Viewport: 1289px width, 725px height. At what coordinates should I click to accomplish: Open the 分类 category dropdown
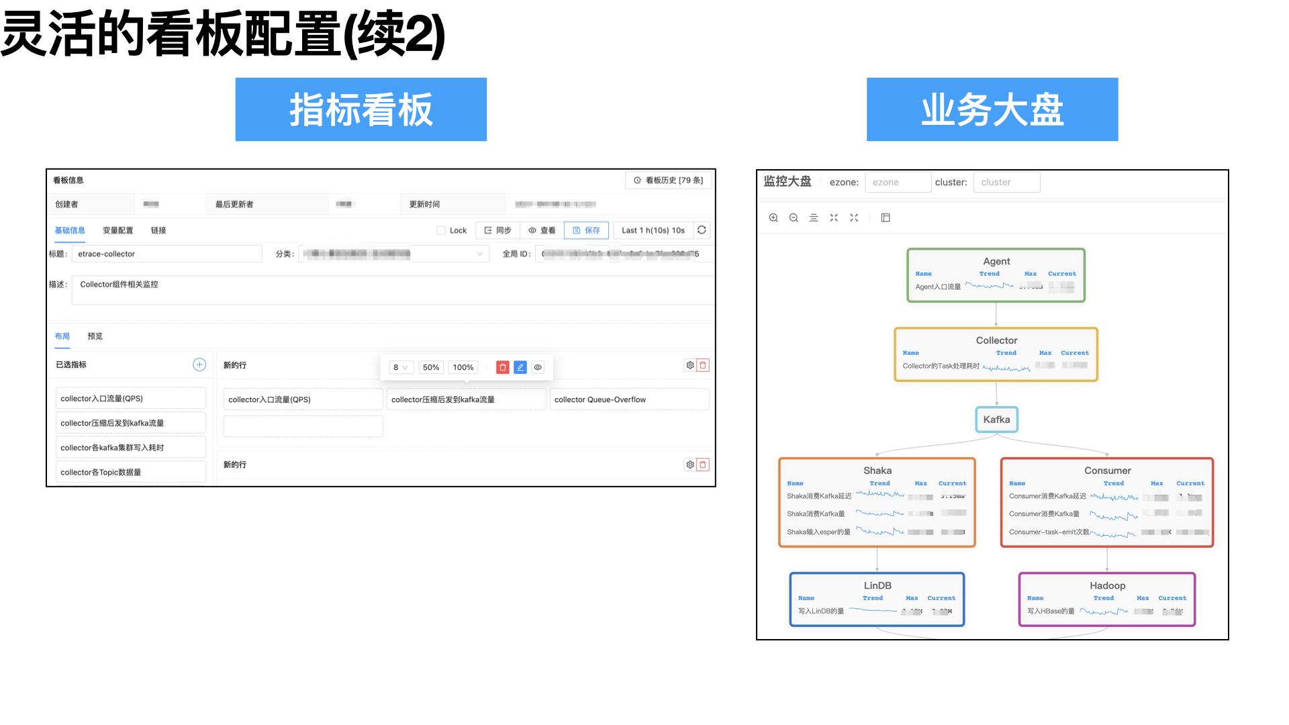coord(393,254)
